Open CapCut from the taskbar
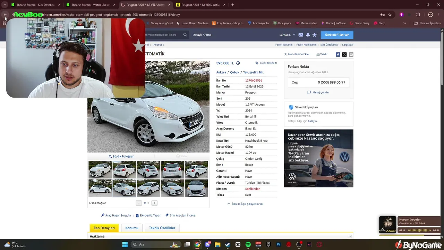 tap(238, 244)
